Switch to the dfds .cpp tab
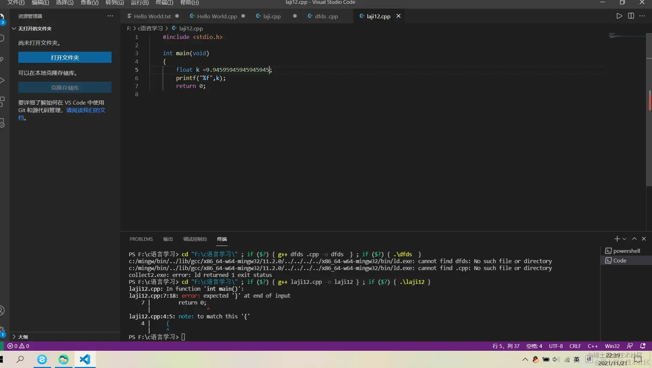 click(326, 16)
